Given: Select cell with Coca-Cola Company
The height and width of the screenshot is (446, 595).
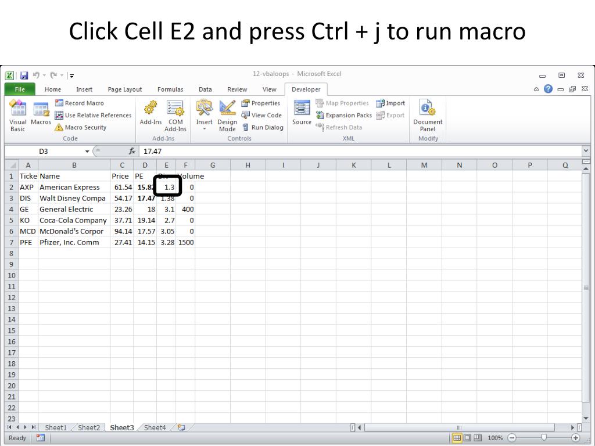Looking at the screenshot, I should click(x=74, y=220).
